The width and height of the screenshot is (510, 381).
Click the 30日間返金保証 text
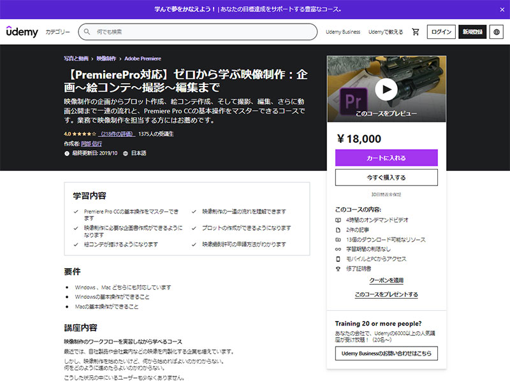386,194
